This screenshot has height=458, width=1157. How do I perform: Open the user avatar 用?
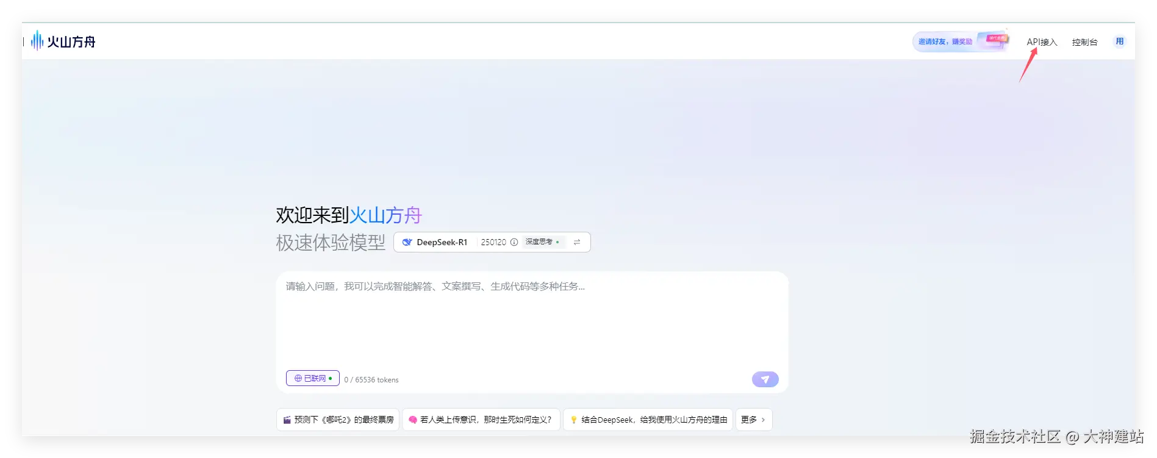(1120, 41)
